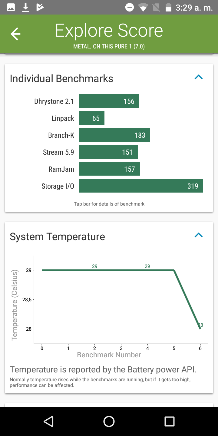The height and width of the screenshot is (436, 218).
Task: Tap the 28 temperature data point
Action: coord(200,326)
